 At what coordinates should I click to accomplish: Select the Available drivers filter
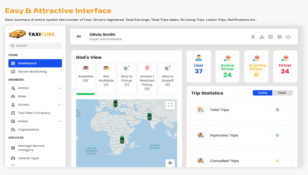86,79
